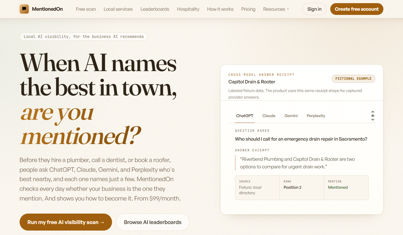Click the MentionedOn logo icon
Viewport: 403px width, 235px height.
(24, 9)
